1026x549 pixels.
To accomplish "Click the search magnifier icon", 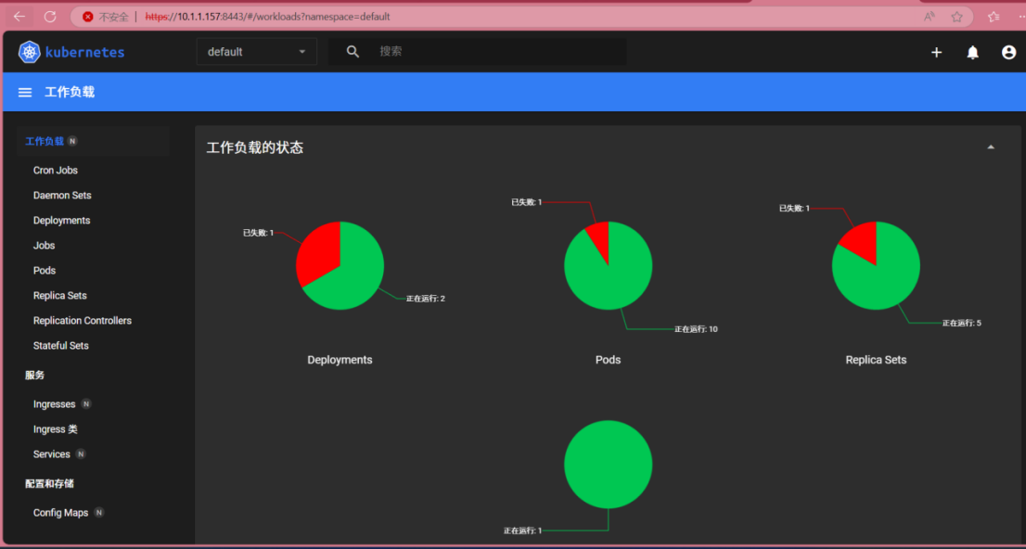I will pos(353,52).
